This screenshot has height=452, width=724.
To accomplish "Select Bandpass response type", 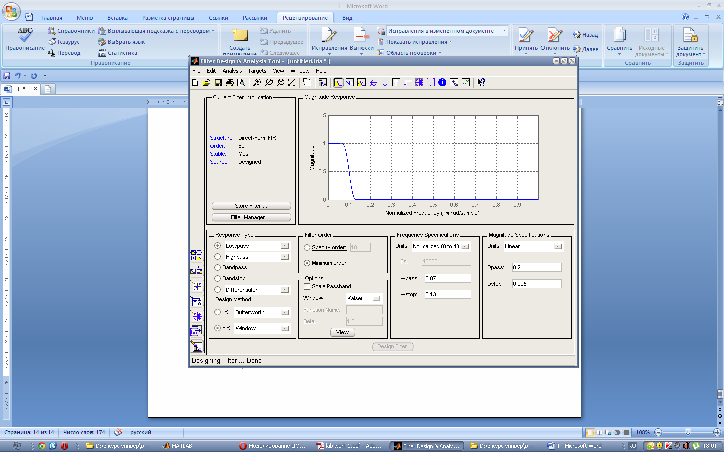I will [218, 268].
